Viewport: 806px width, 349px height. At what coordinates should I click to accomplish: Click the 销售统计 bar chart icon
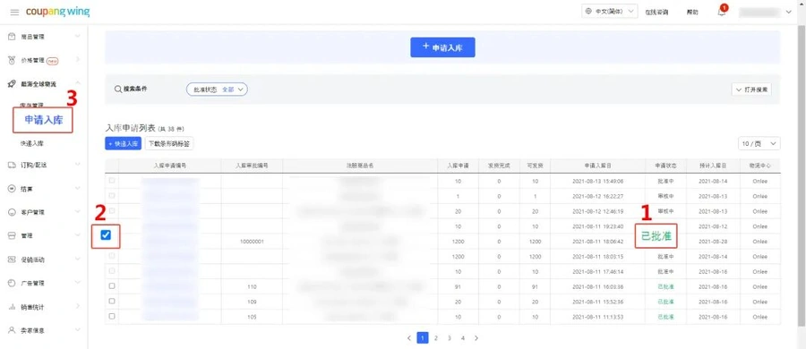(12, 307)
